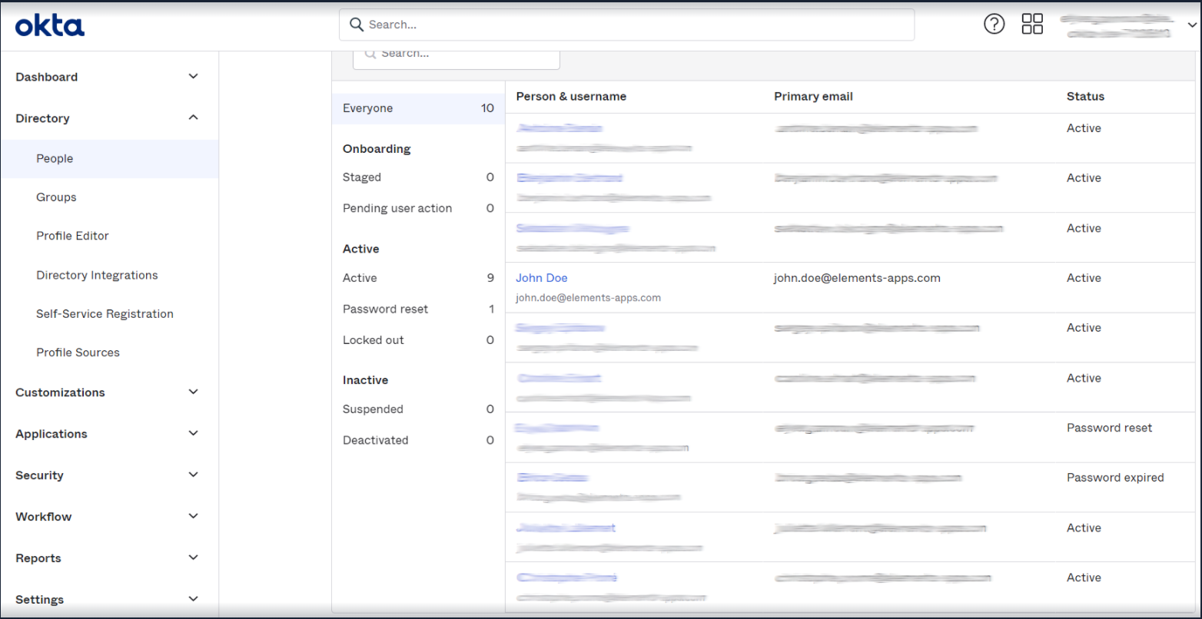Expand the Customizations section chevron
Viewport: 1202px width, 619px height.
(194, 392)
